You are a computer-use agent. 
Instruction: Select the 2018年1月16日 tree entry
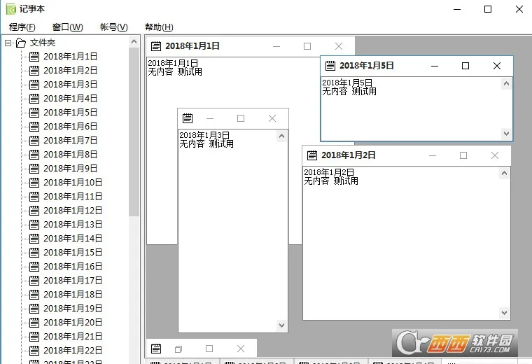[73, 266]
